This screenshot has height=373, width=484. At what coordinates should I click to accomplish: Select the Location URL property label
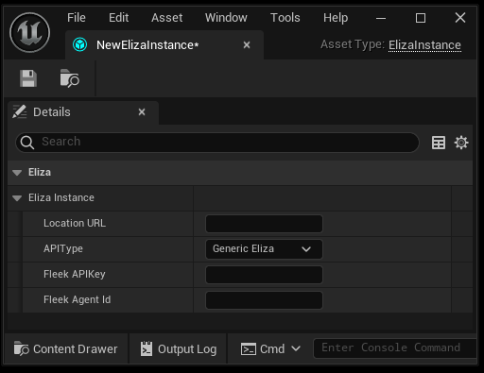[75, 223]
